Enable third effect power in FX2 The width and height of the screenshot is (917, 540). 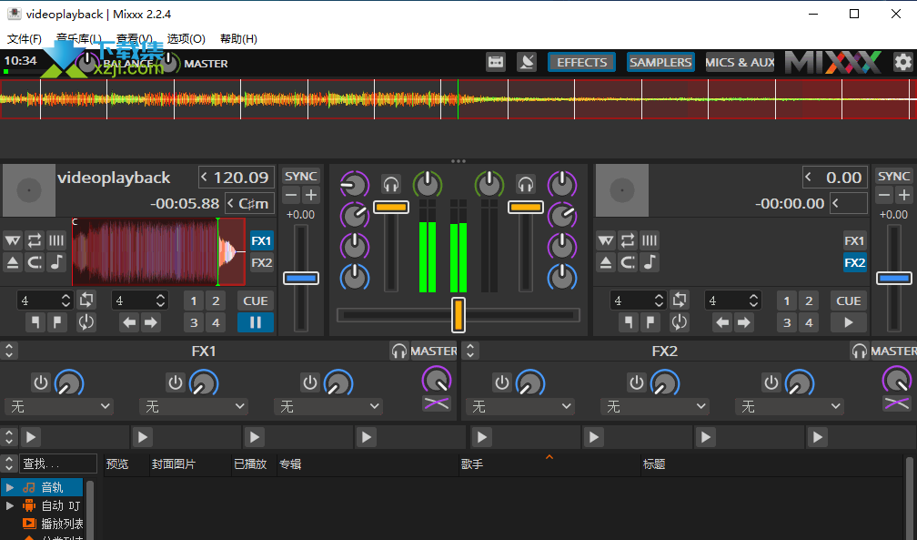pos(771,382)
